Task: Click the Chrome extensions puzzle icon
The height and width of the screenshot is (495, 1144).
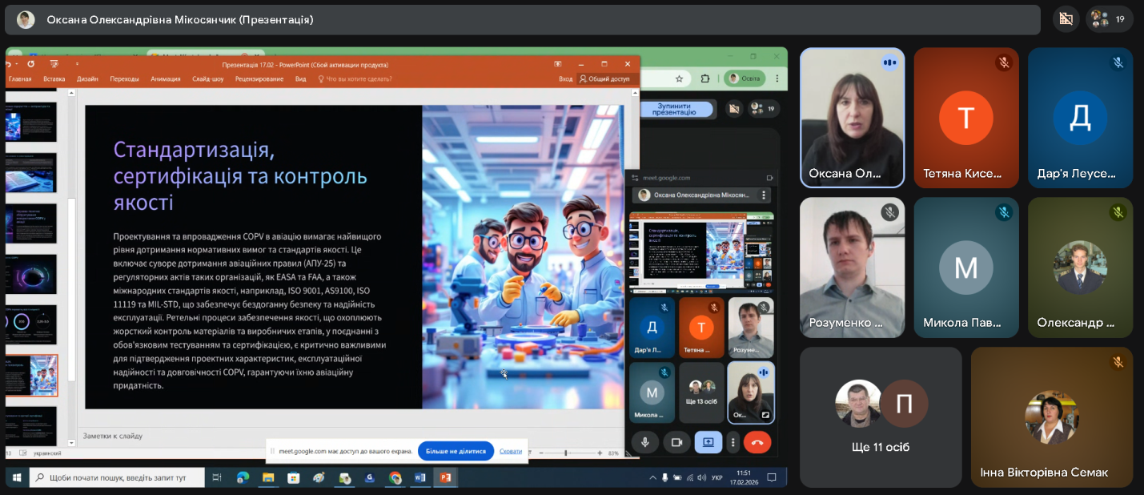Action: [x=705, y=78]
